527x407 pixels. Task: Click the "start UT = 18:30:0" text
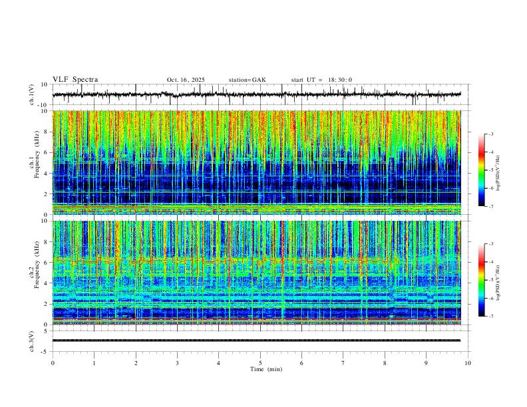click(321, 80)
